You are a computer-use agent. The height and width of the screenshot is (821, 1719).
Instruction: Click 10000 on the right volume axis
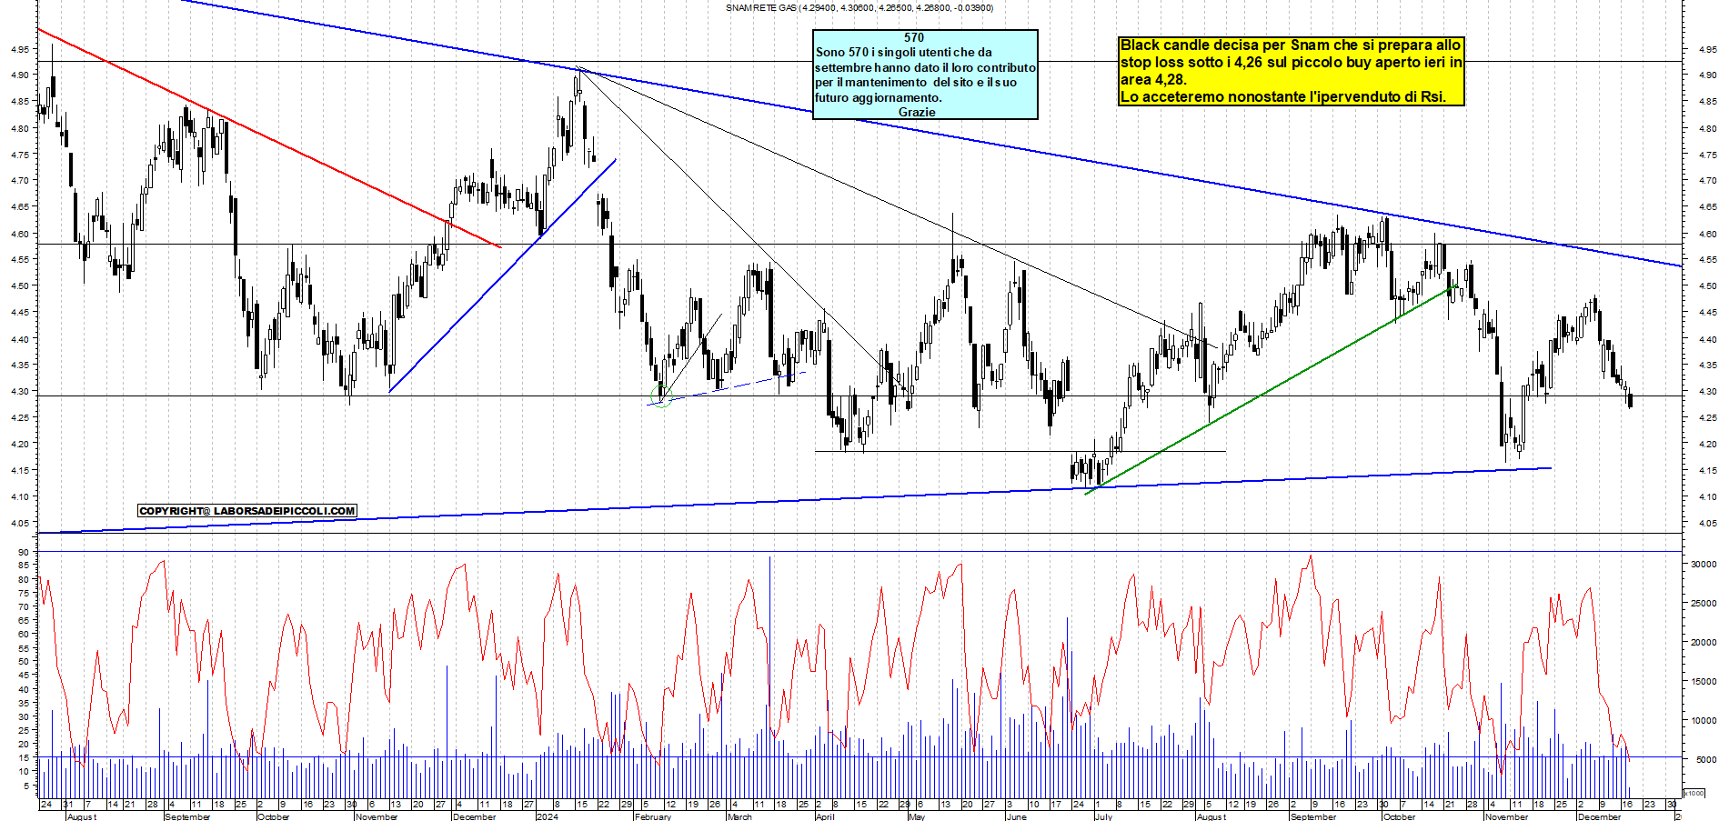point(1703,720)
